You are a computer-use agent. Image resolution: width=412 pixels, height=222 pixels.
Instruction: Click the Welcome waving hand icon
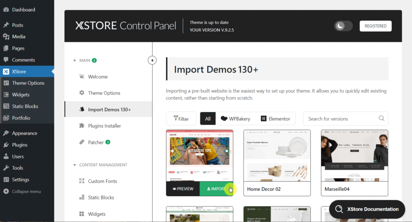[82, 77]
